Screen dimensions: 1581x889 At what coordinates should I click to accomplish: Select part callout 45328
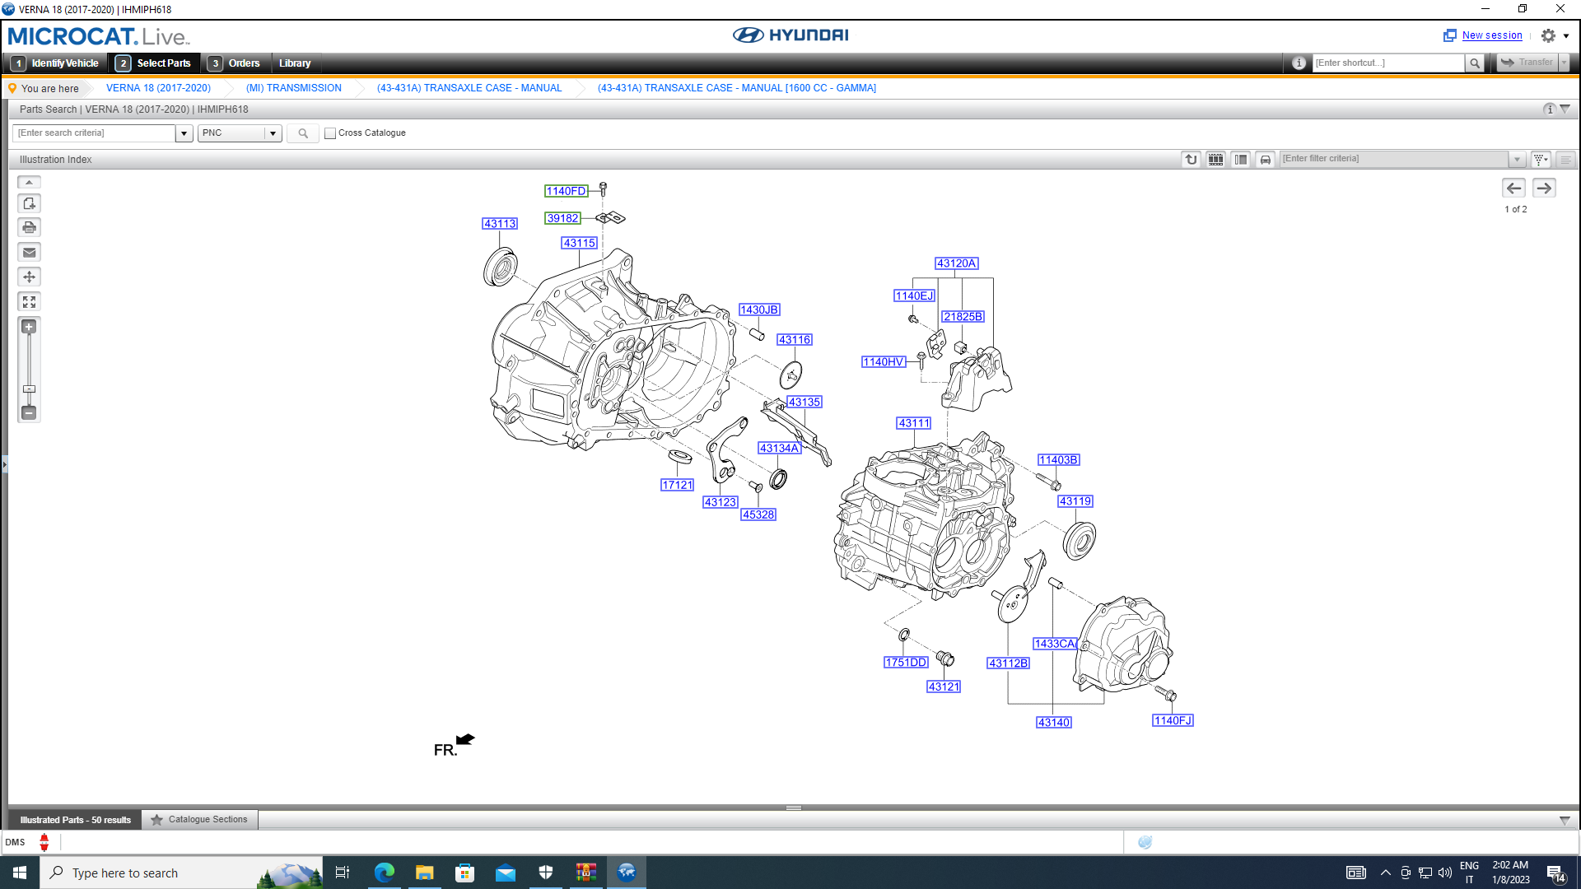[x=758, y=514]
